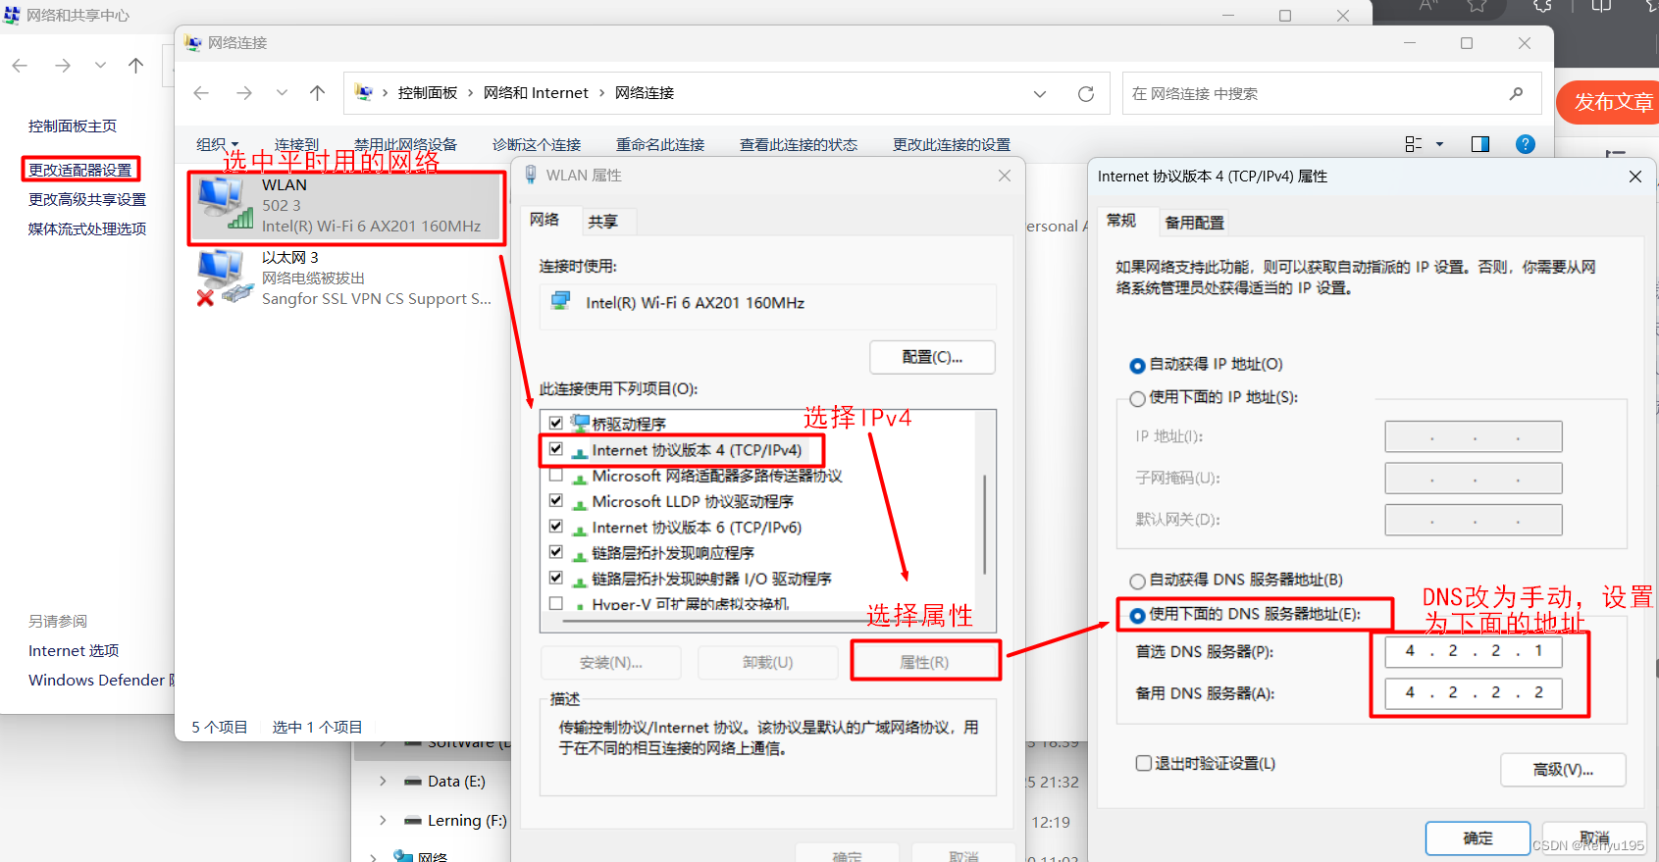Click 更改适配器设置 in the sidebar
Screen dimensions: 1659x862
(80, 170)
